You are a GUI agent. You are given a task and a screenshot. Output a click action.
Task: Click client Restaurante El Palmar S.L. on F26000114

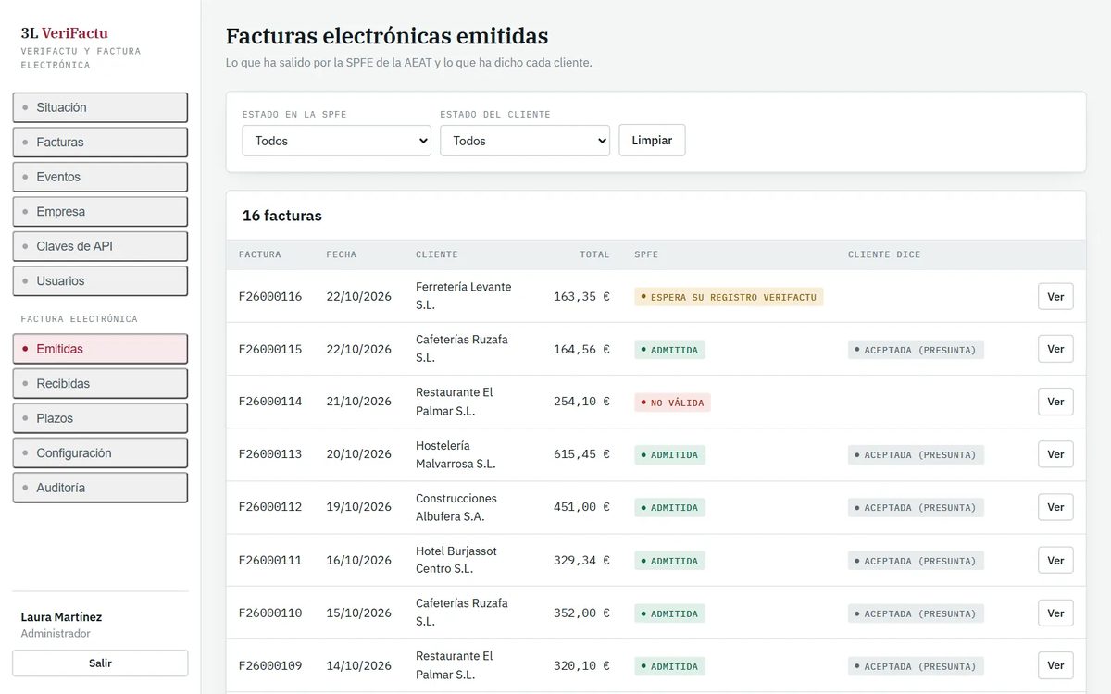click(x=455, y=402)
